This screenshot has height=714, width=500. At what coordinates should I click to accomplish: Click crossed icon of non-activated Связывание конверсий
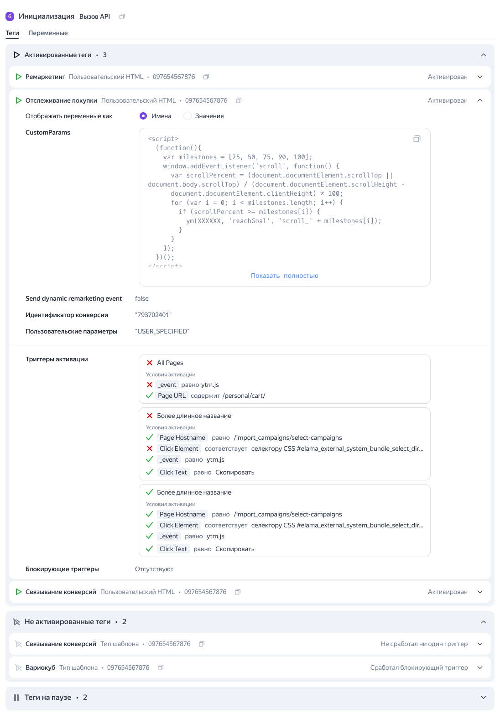click(x=19, y=644)
